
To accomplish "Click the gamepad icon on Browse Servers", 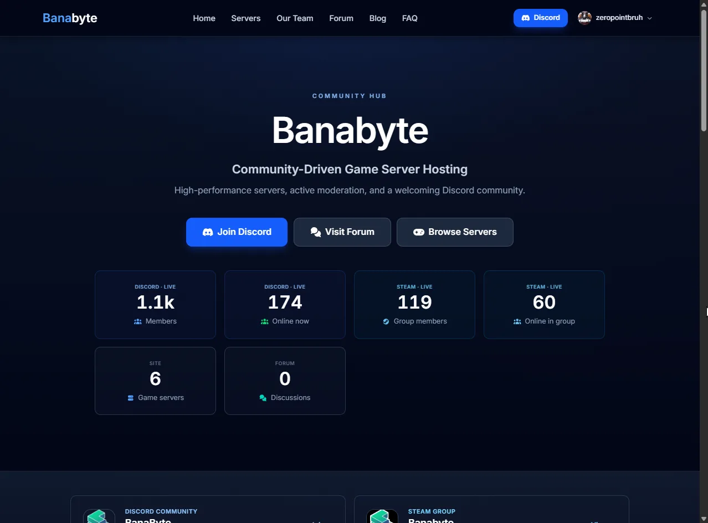I will (419, 232).
